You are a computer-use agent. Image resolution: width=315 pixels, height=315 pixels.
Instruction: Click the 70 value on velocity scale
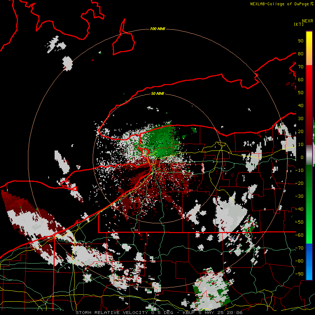tap(301, 67)
